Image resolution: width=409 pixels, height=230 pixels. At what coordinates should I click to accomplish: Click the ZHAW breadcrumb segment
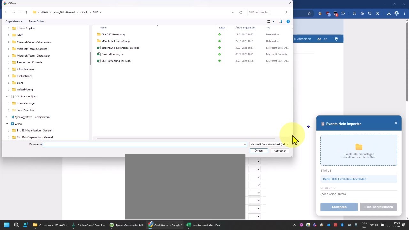44,12
